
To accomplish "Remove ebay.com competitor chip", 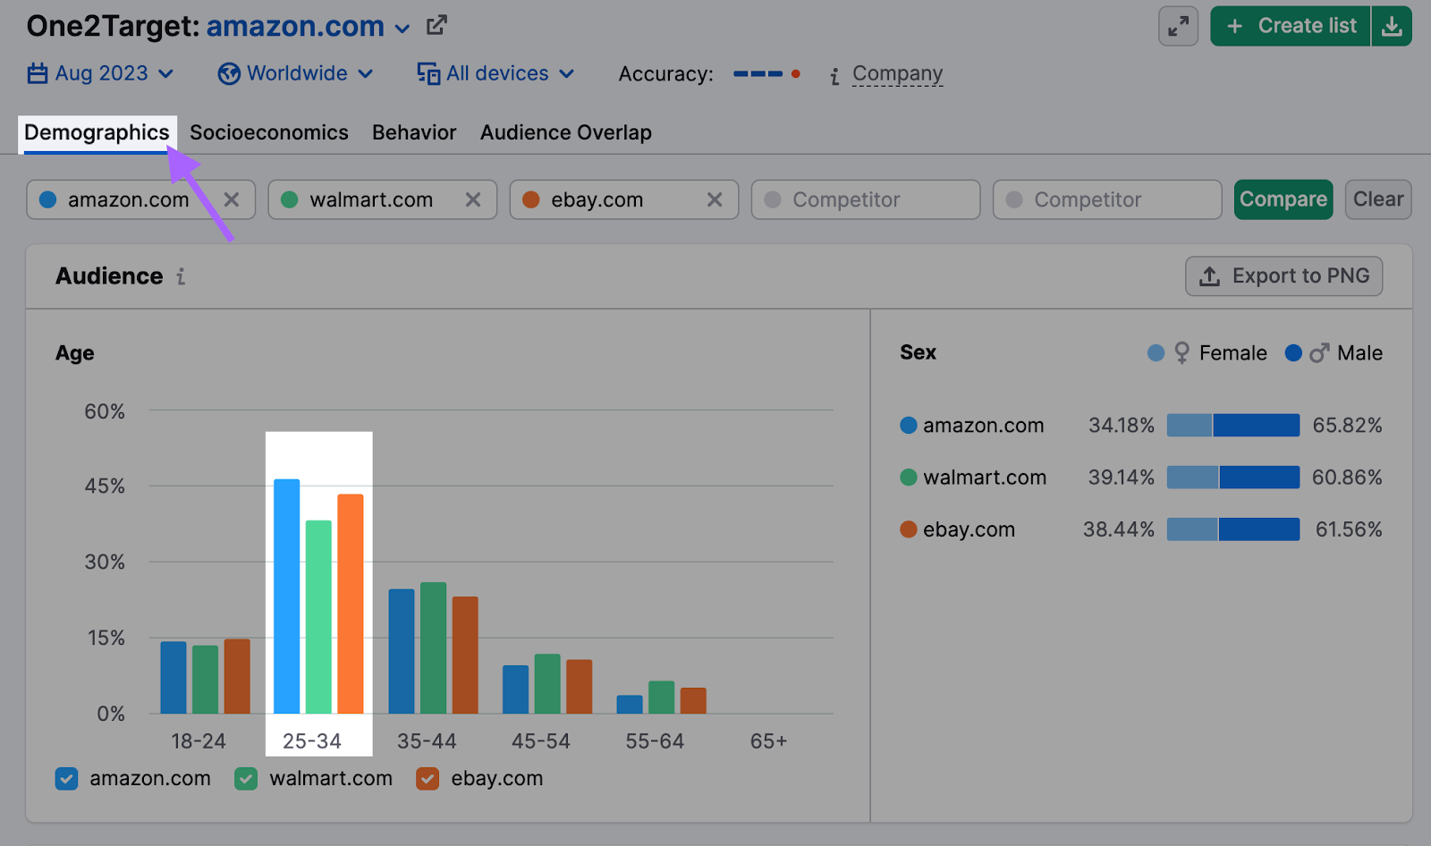I will pos(715,199).
